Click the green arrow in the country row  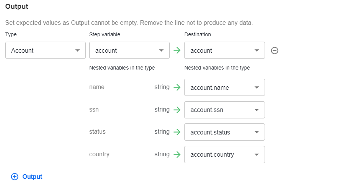[x=177, y=154]
